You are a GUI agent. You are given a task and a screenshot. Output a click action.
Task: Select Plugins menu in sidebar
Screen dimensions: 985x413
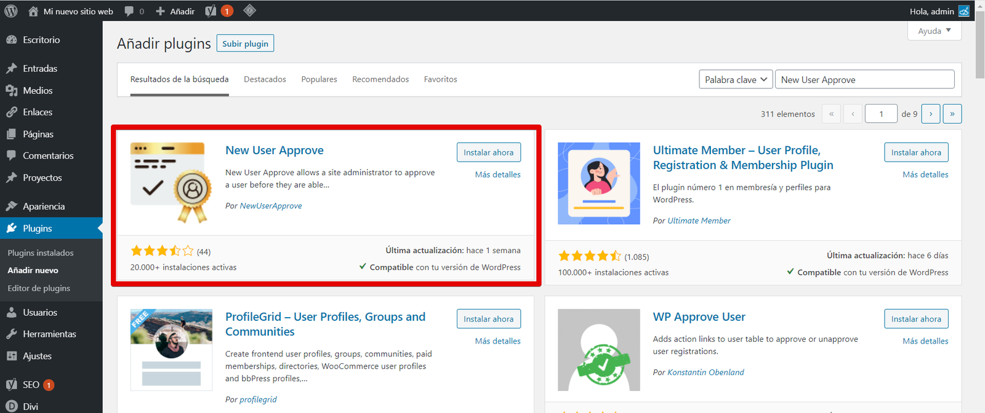point(51,228)
